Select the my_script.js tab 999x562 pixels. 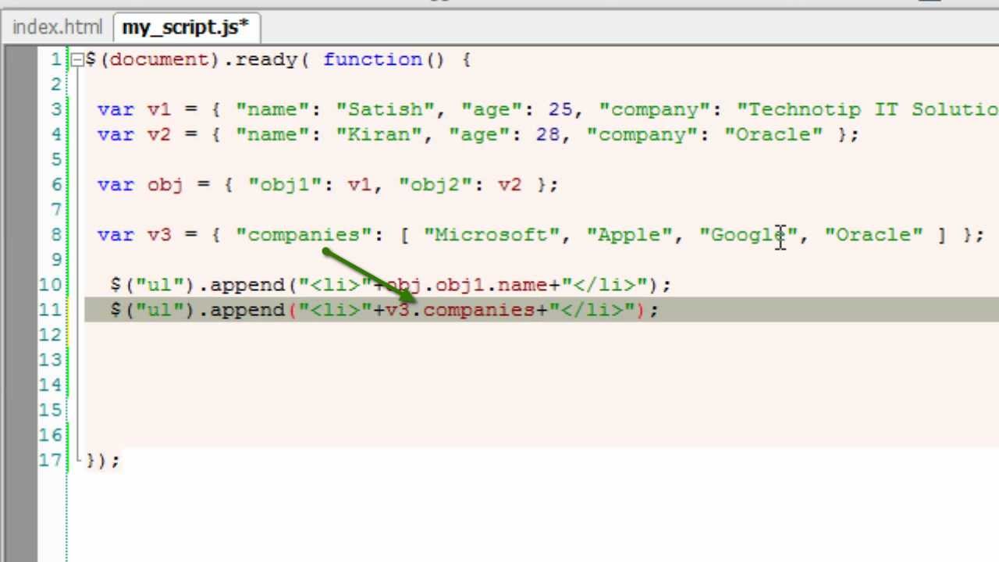pyautogui.click(x=185, y=27)
